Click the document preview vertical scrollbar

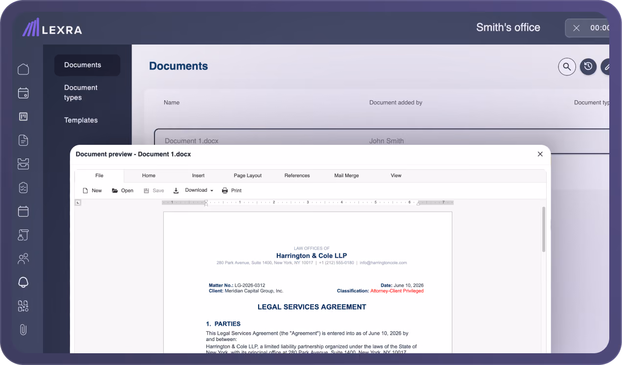(543, 229)
